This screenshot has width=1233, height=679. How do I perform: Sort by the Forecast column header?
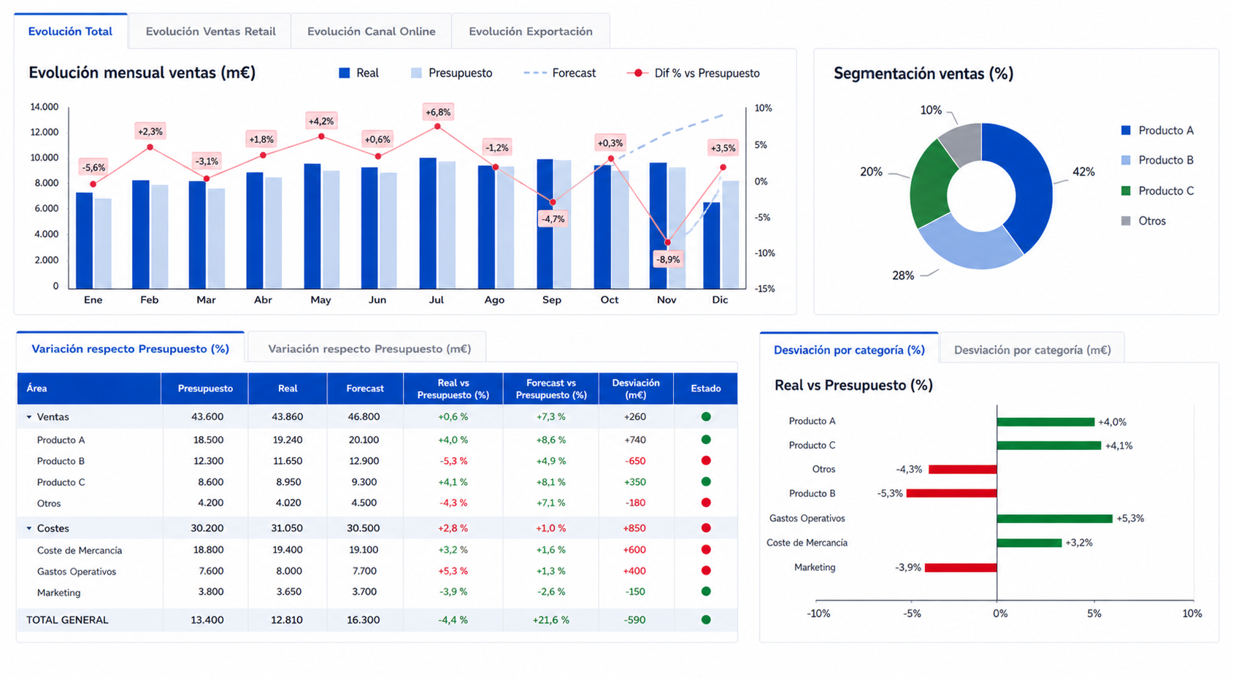pos(365,389)
